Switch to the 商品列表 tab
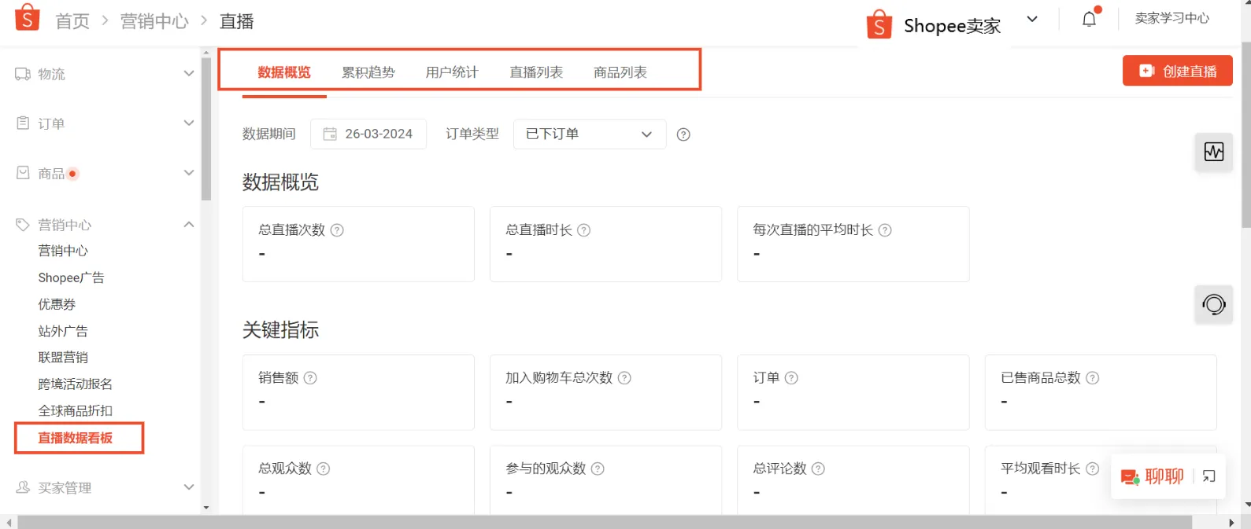 coord(620,72)
